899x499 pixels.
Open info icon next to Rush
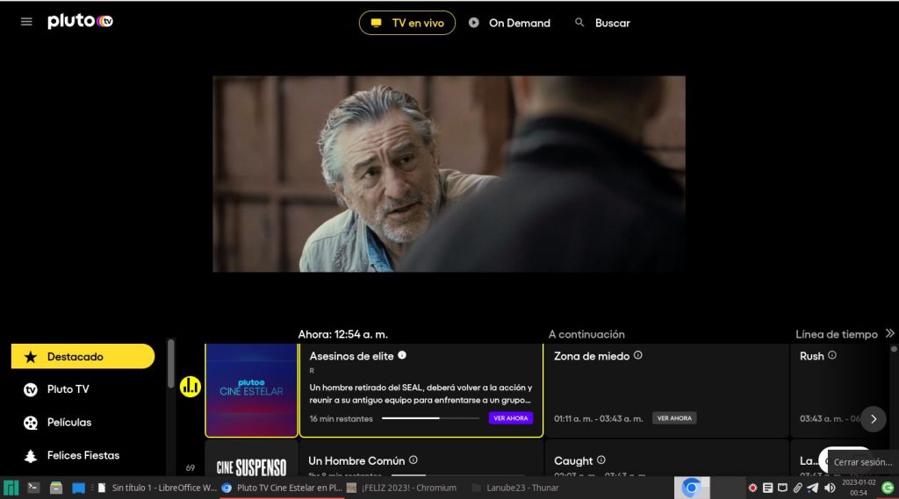click(832, 355)
